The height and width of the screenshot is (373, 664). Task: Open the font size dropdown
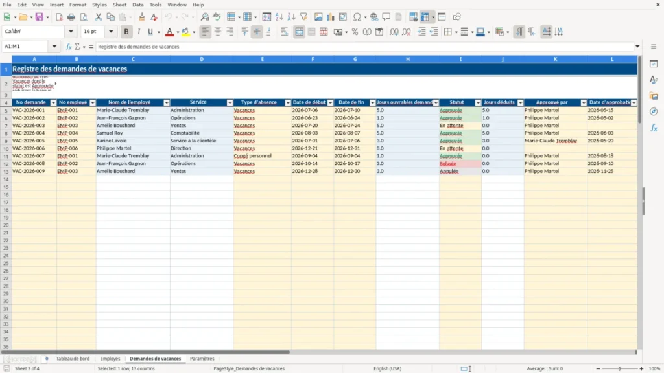pyautogui.click(x=111, y=31)
